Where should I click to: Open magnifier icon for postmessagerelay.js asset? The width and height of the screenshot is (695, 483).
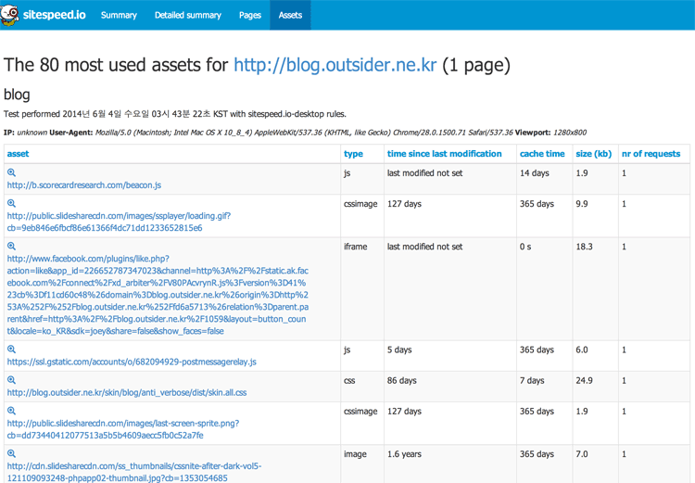11,350
